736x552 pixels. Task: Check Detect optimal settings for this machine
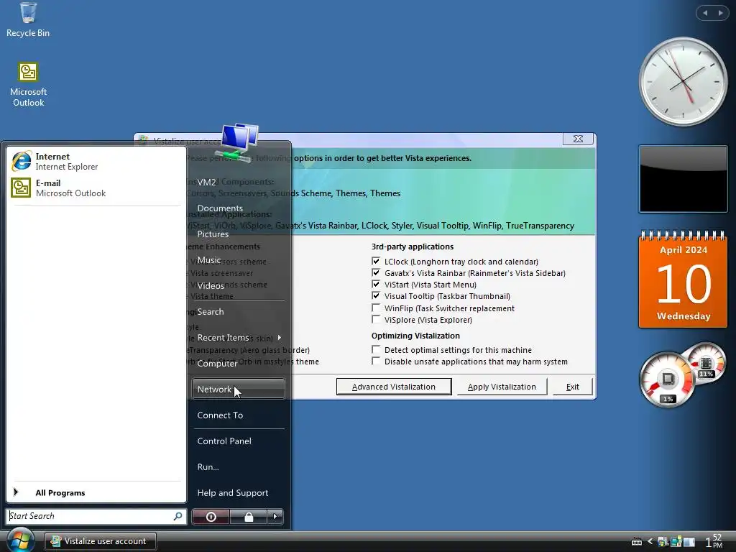(x=375, y=350)
